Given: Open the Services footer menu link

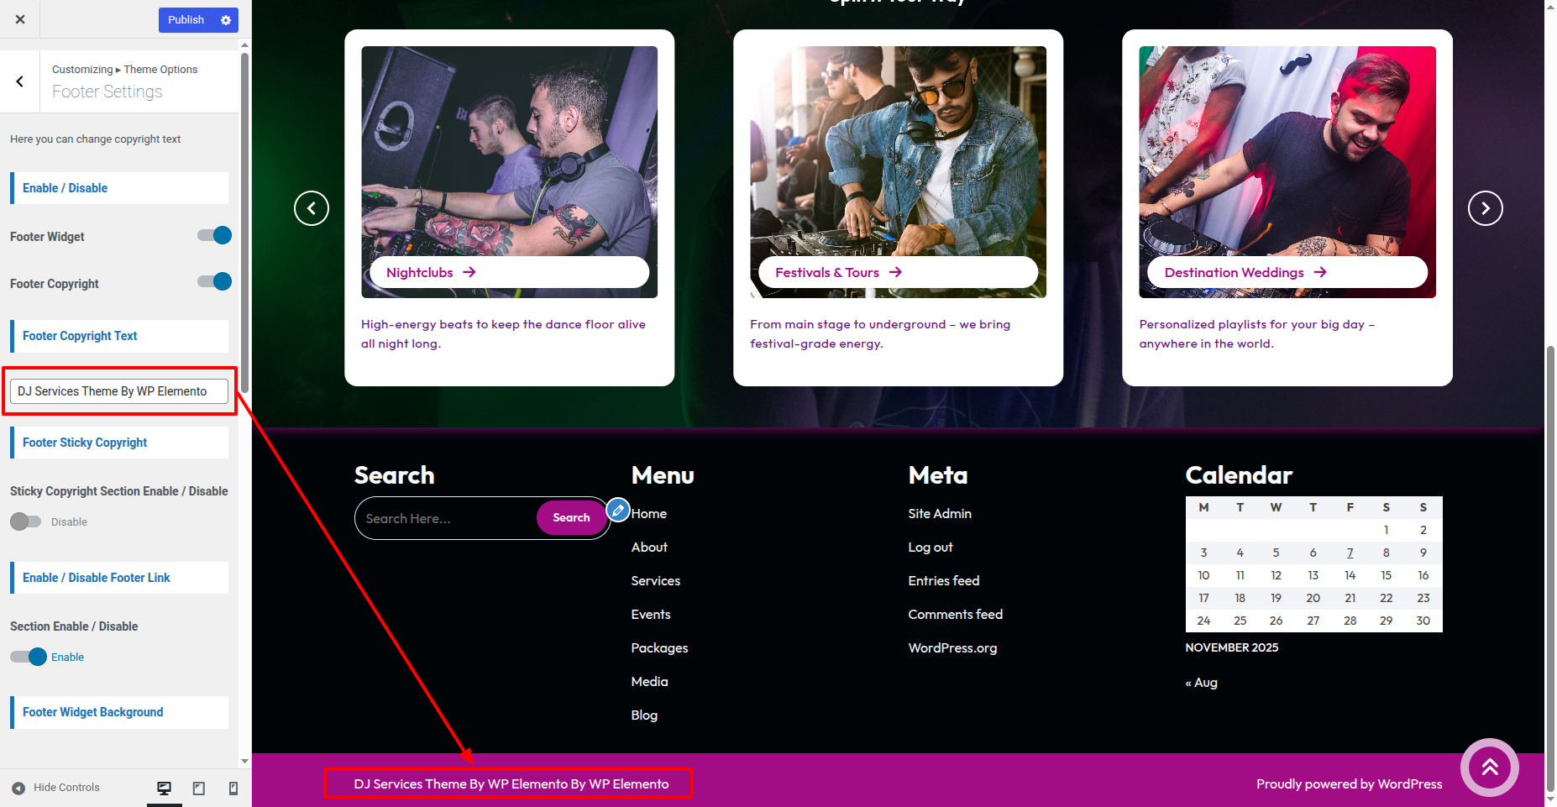Looking at the screenshot, I should [x=656, y=581].
